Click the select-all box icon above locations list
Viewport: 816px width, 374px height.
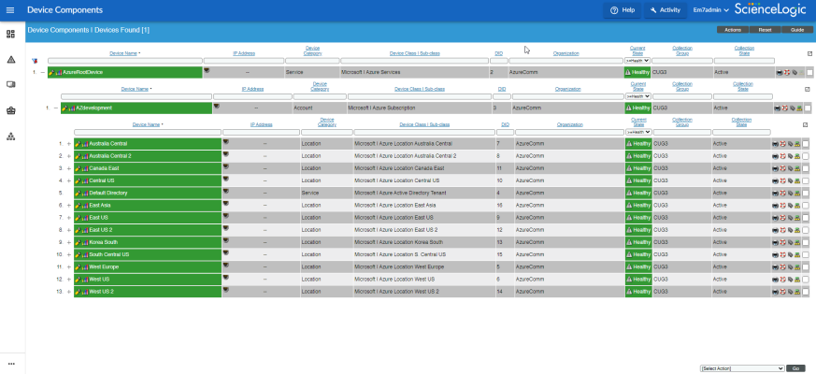click(x=805, y=125)
